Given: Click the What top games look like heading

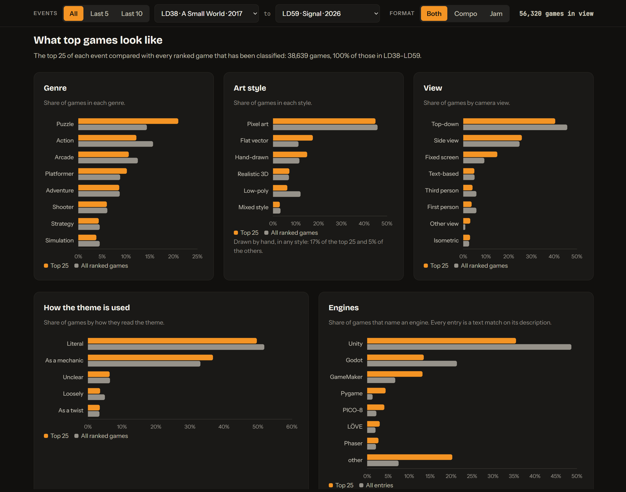Looking at the screenshot, I should point(98,40).
